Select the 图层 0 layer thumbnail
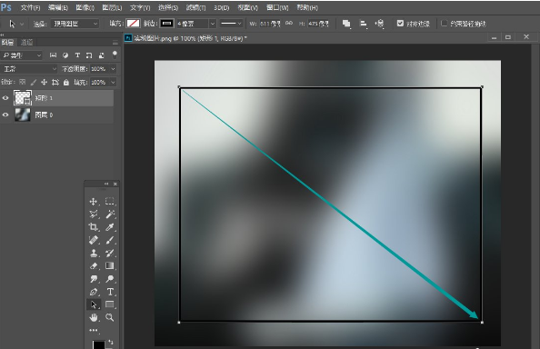 [23, 115]
